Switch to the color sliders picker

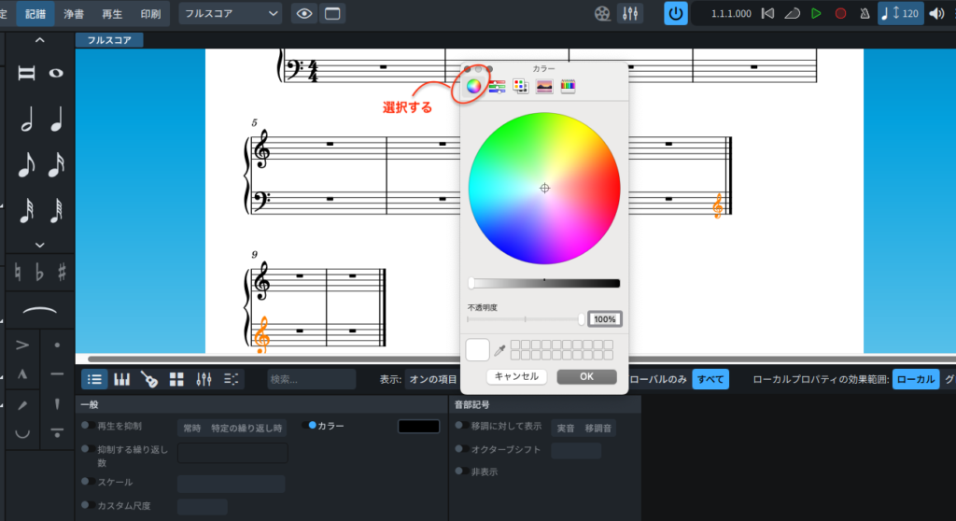[x=497, y=87]
